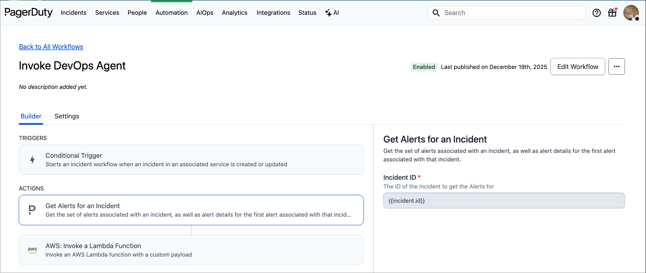Follow the Back to All Workflows link
Image resolution: width=646 pixels, height=273 pixels.
point(51,47)
